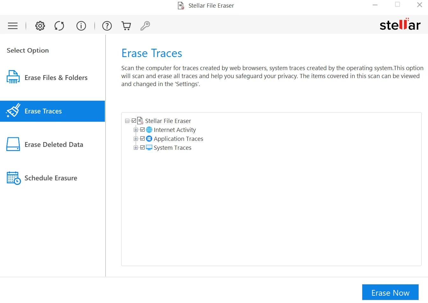Open the About information icon
The width and height of the screenshot is (428, 303).
(x=81, y=26)
